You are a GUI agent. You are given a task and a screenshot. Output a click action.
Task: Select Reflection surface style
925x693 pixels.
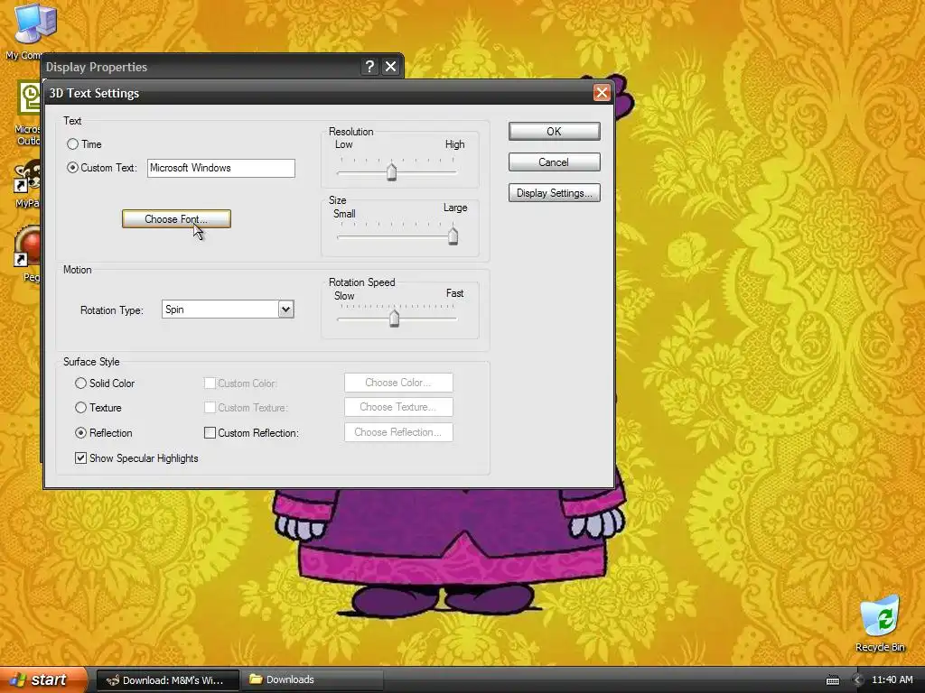(80, 432)
